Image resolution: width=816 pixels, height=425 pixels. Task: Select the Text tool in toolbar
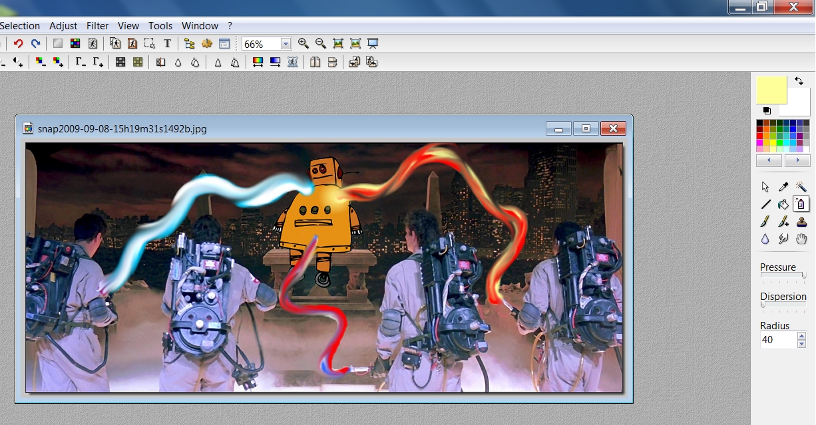pyautogui.click(x=167, y=43)
